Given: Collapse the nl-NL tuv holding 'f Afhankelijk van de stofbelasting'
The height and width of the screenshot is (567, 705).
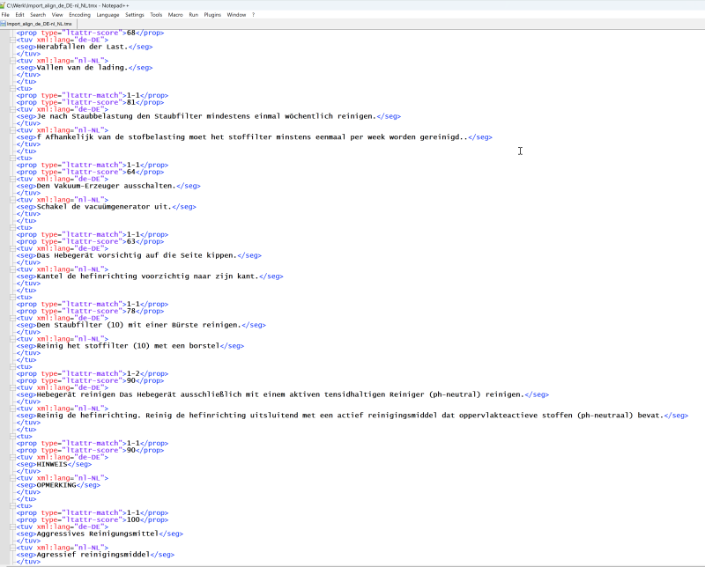Looking at the screenshot, I should click(x=13, y=130).
